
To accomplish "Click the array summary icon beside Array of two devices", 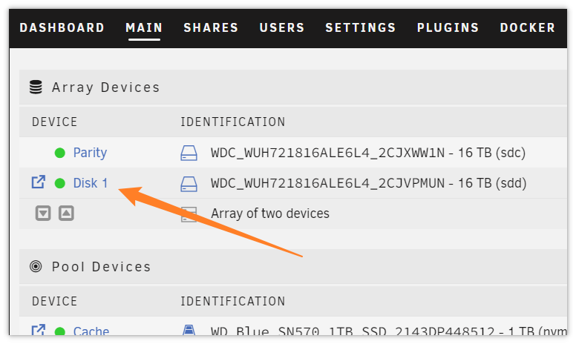I will 189,214.
